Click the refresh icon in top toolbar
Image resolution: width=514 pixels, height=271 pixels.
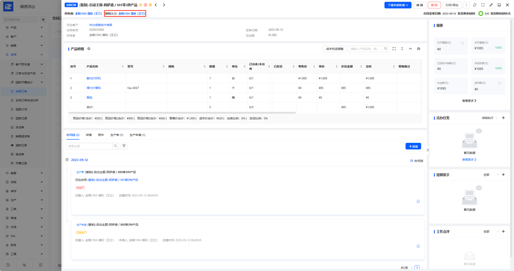tap(475, 5)
